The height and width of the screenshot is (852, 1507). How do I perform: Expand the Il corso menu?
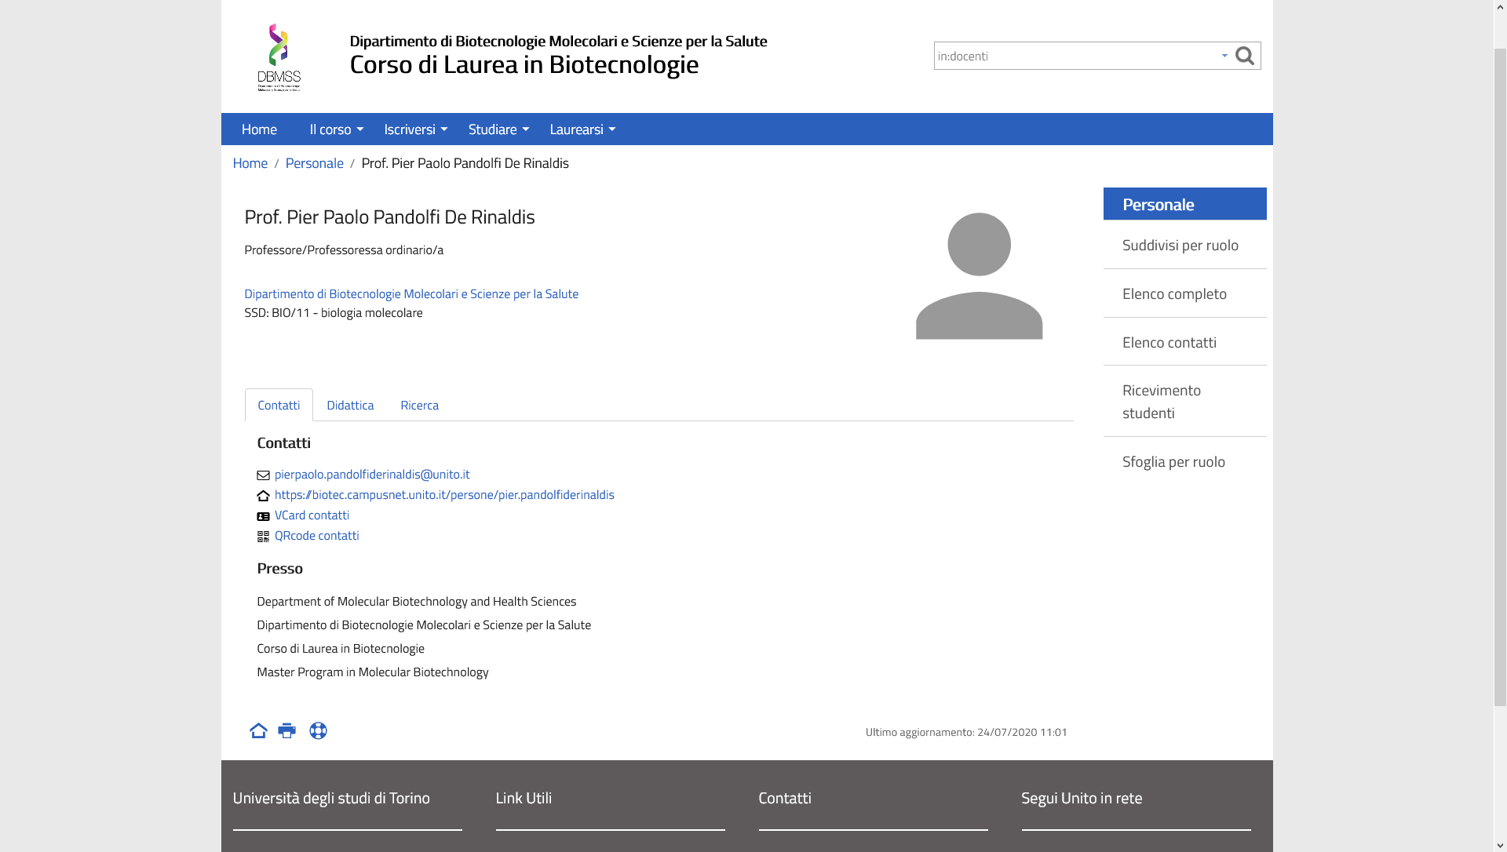tap(335, 129)
